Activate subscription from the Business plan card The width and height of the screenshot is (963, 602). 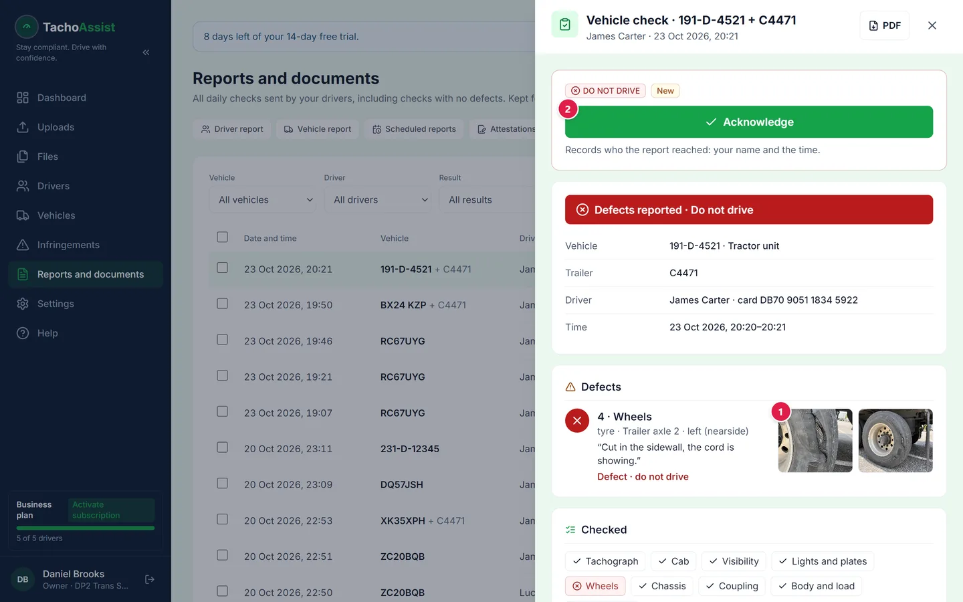(x=111, y=510)
